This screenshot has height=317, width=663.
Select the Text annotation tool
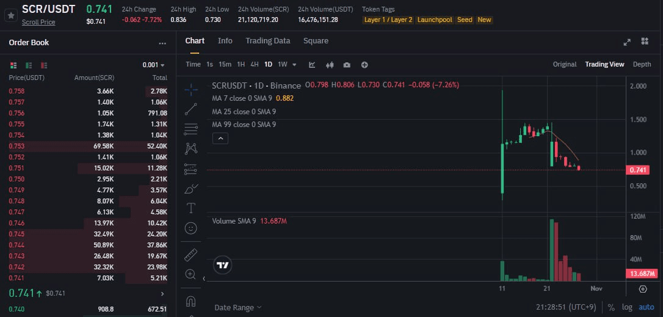(x=191, y=208)
